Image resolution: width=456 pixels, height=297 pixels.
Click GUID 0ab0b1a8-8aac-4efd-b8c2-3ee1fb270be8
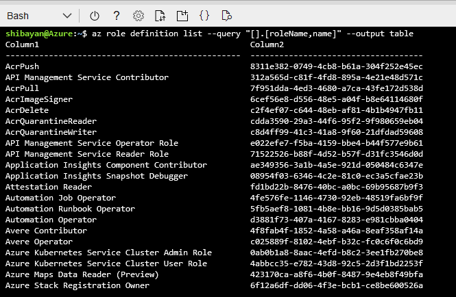click(337, 253)
